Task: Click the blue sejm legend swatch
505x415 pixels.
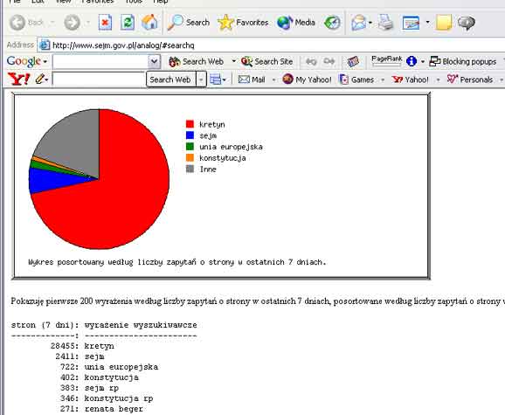Action: click(x=190, y=135)
